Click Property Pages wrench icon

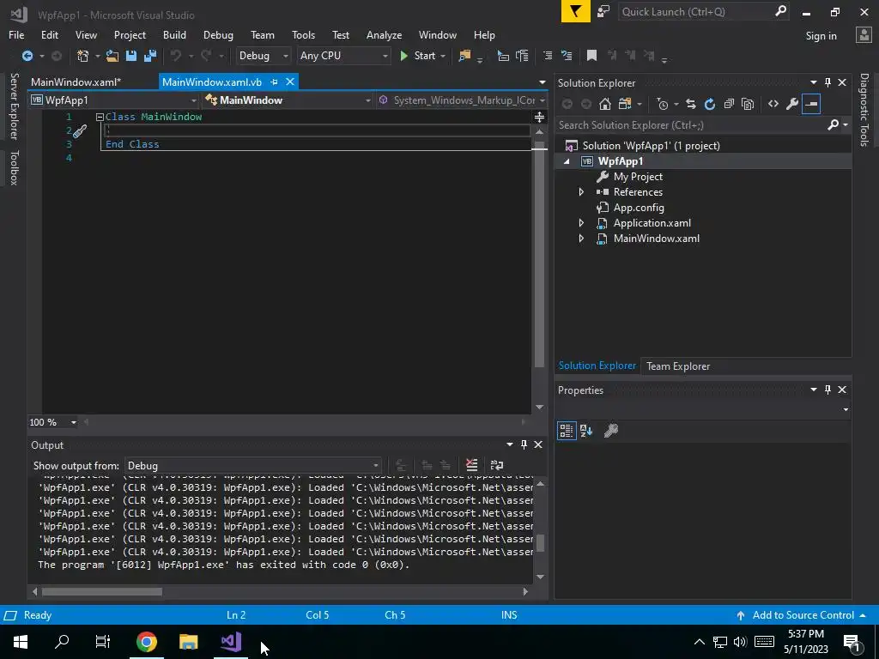click(x=611, y=431)
